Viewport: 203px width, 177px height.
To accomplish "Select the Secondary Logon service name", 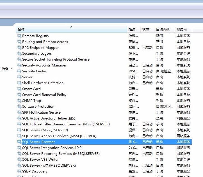I will [x=37, y=54].
